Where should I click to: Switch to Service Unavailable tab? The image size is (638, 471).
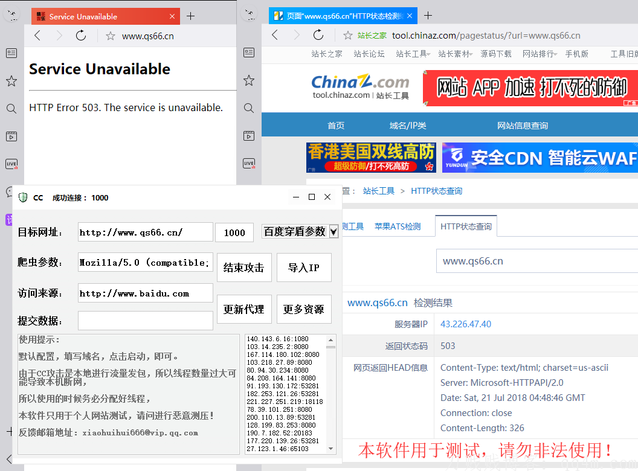(x=106, y=16)
